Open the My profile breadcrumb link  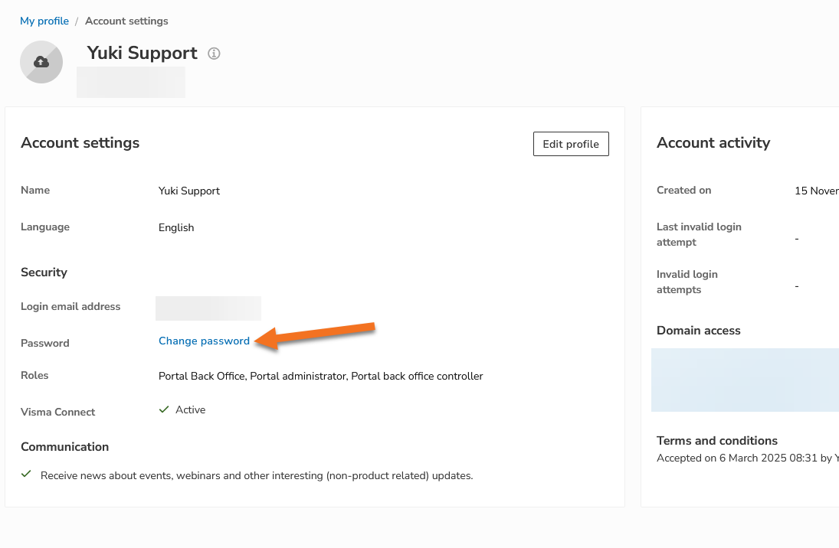[44, 21]
